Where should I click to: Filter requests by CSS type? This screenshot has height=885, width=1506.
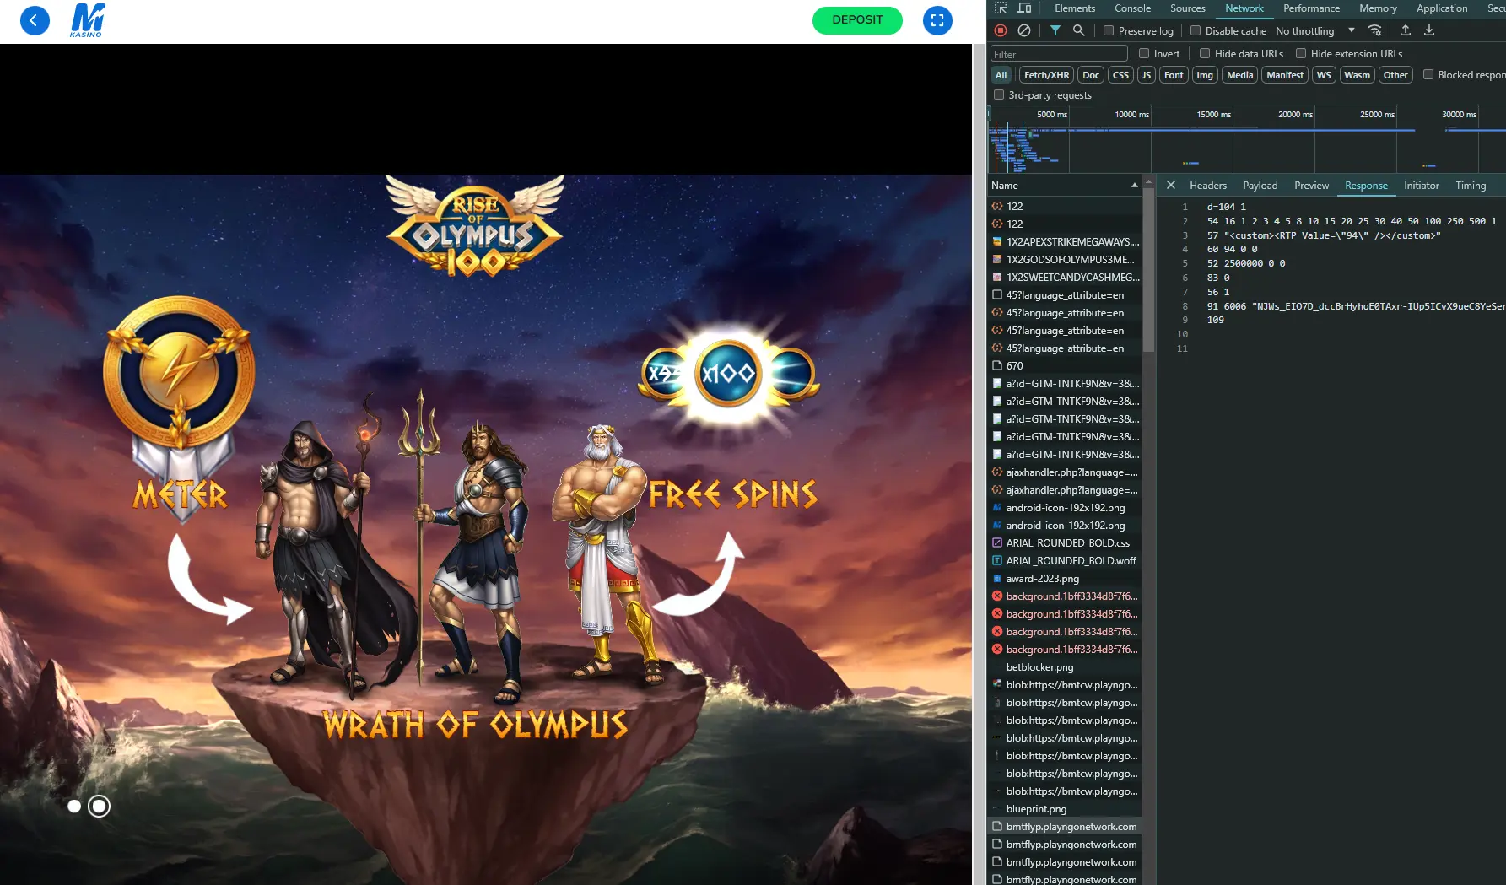[1120, 75]
